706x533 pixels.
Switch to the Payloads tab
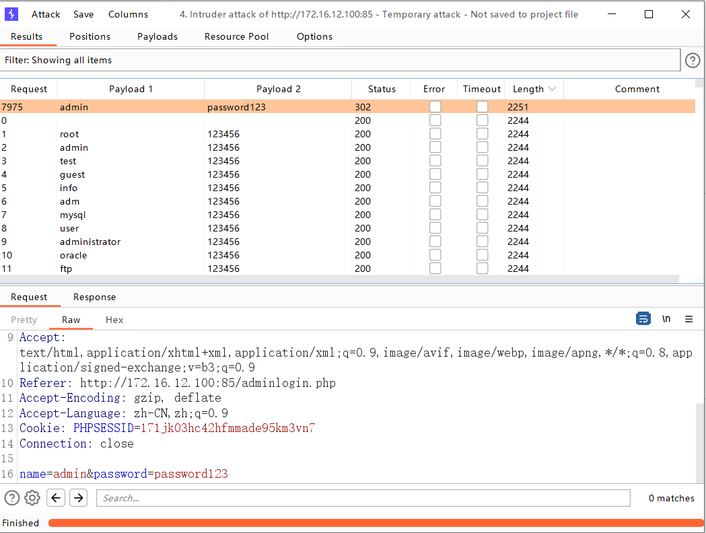pos(157,37)
